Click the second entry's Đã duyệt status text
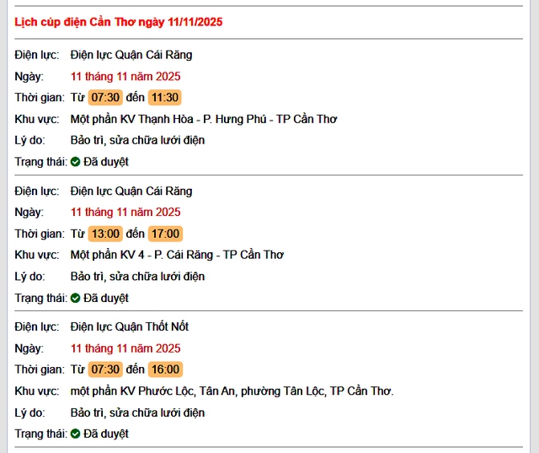The height and width of the screenshot is (453, 539). [x=106, y=298]
